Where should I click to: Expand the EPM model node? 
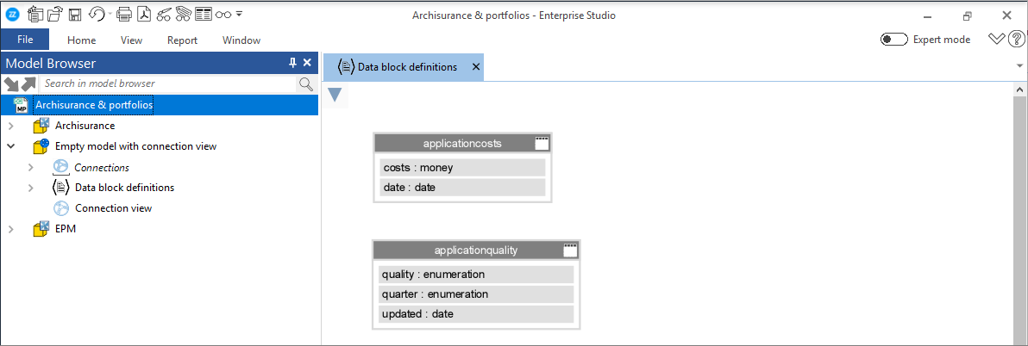tap(10, 229)
